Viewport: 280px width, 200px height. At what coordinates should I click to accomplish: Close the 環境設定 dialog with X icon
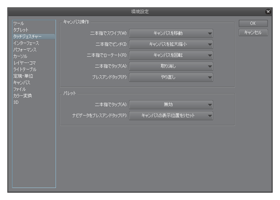(x=268, y=12)
